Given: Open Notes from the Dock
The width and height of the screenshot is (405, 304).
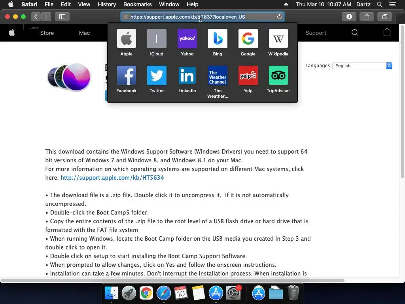Looking at the screenshot, I should click(x=199, y=293).
